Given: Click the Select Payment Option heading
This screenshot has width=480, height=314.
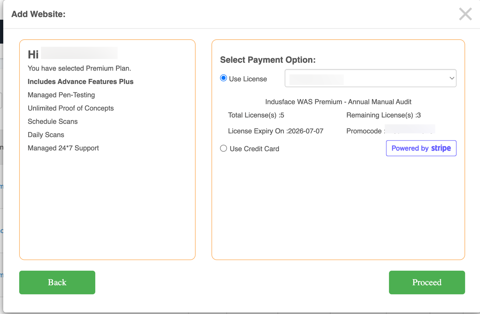Looking at the screenshot, I should 268,60.
